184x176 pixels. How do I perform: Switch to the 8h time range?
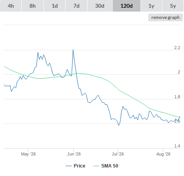point(33,6)
